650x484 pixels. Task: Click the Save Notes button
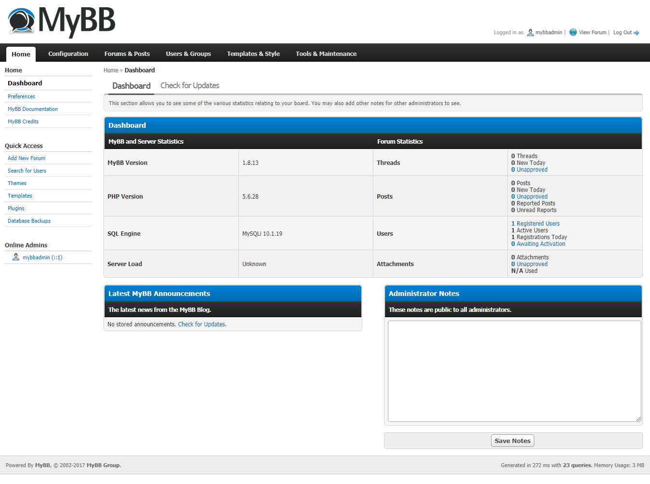[x=512, y=441]
